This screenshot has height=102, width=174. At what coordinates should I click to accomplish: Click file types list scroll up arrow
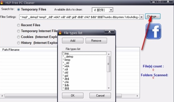point(109,54)
